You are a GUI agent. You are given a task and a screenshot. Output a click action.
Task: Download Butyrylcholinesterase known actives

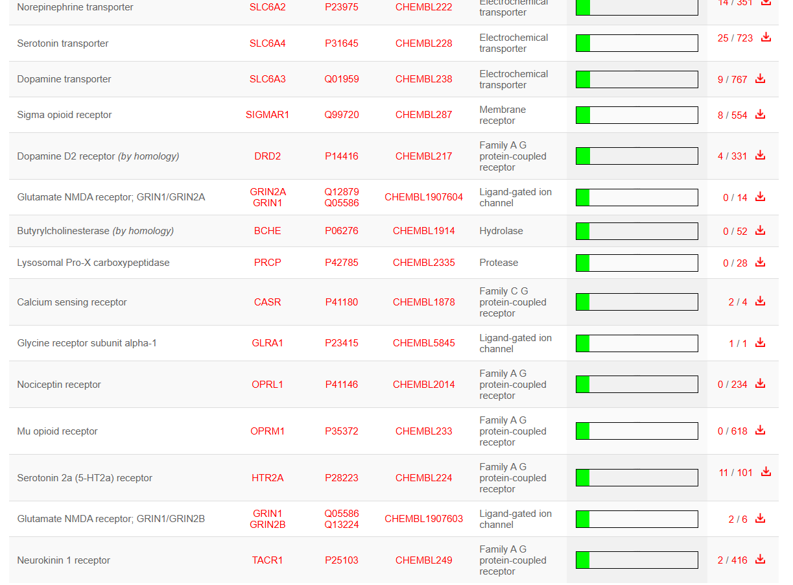760,231
